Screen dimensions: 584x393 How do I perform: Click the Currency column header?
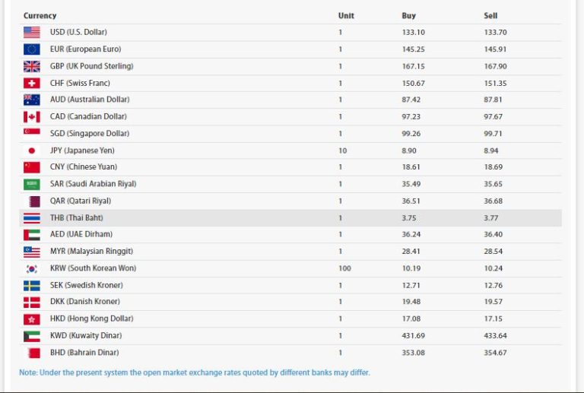click(40, 16)
